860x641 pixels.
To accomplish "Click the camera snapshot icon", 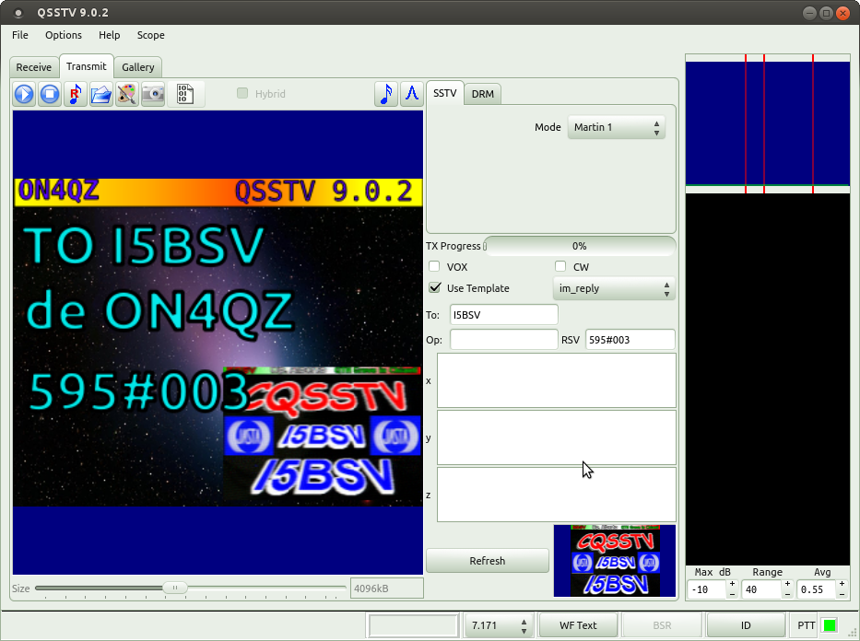I will point(153,94).
